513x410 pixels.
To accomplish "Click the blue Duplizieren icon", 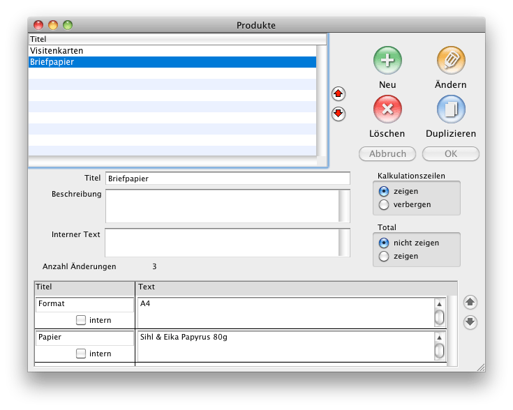I will point(451,109).
